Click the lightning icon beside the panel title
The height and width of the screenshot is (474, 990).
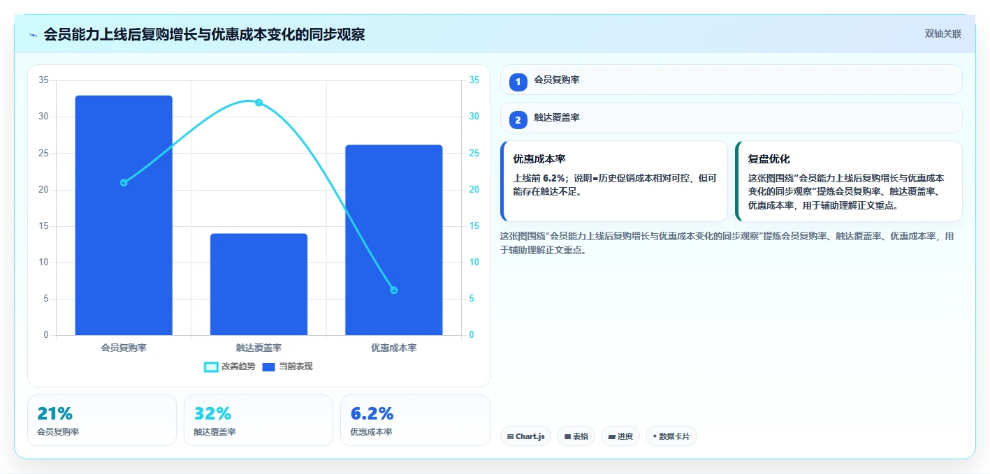click(x=33, y=35)
